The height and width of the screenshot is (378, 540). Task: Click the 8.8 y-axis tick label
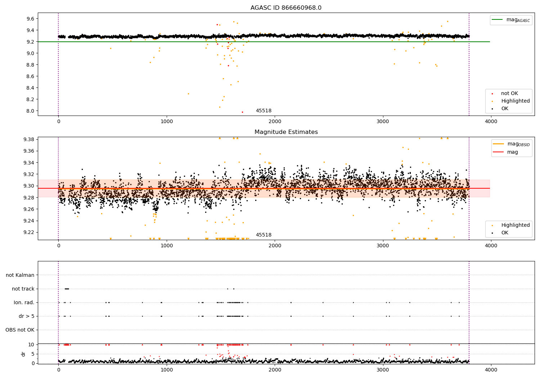click(x=31, y=65)
